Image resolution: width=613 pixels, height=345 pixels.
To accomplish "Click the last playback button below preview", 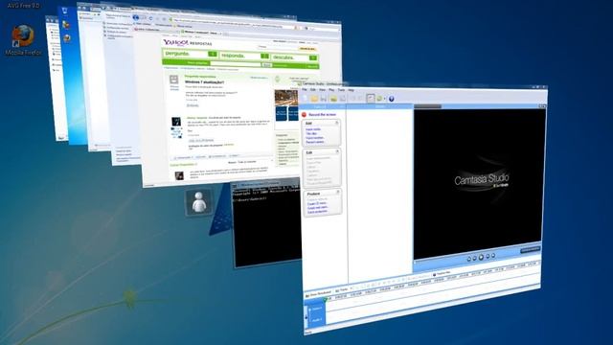I will [493, 256].
